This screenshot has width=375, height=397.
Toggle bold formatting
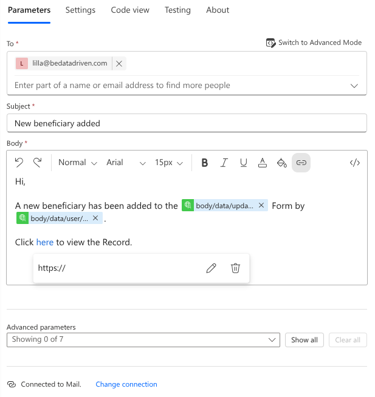[205, 163]
